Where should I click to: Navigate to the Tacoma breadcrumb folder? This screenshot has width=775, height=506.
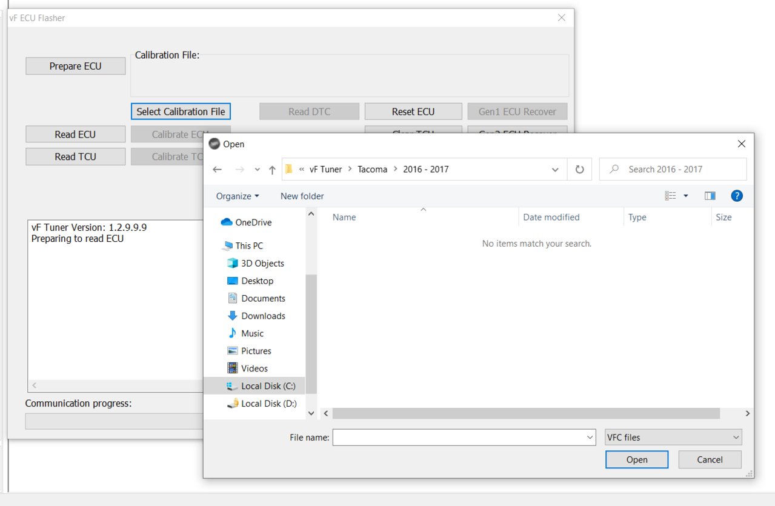(373, 170)
